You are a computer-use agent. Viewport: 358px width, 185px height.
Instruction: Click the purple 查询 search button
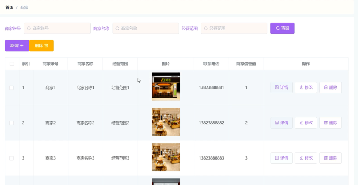coord(282,29)
